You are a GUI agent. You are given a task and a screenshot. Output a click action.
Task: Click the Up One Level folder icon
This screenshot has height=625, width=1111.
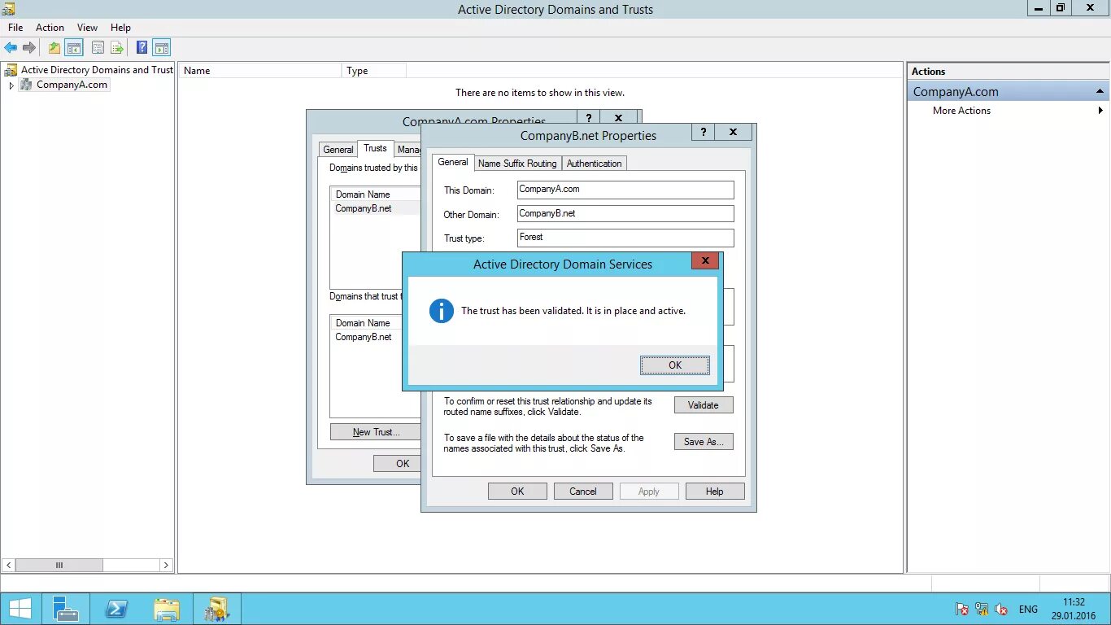point(54,48)
